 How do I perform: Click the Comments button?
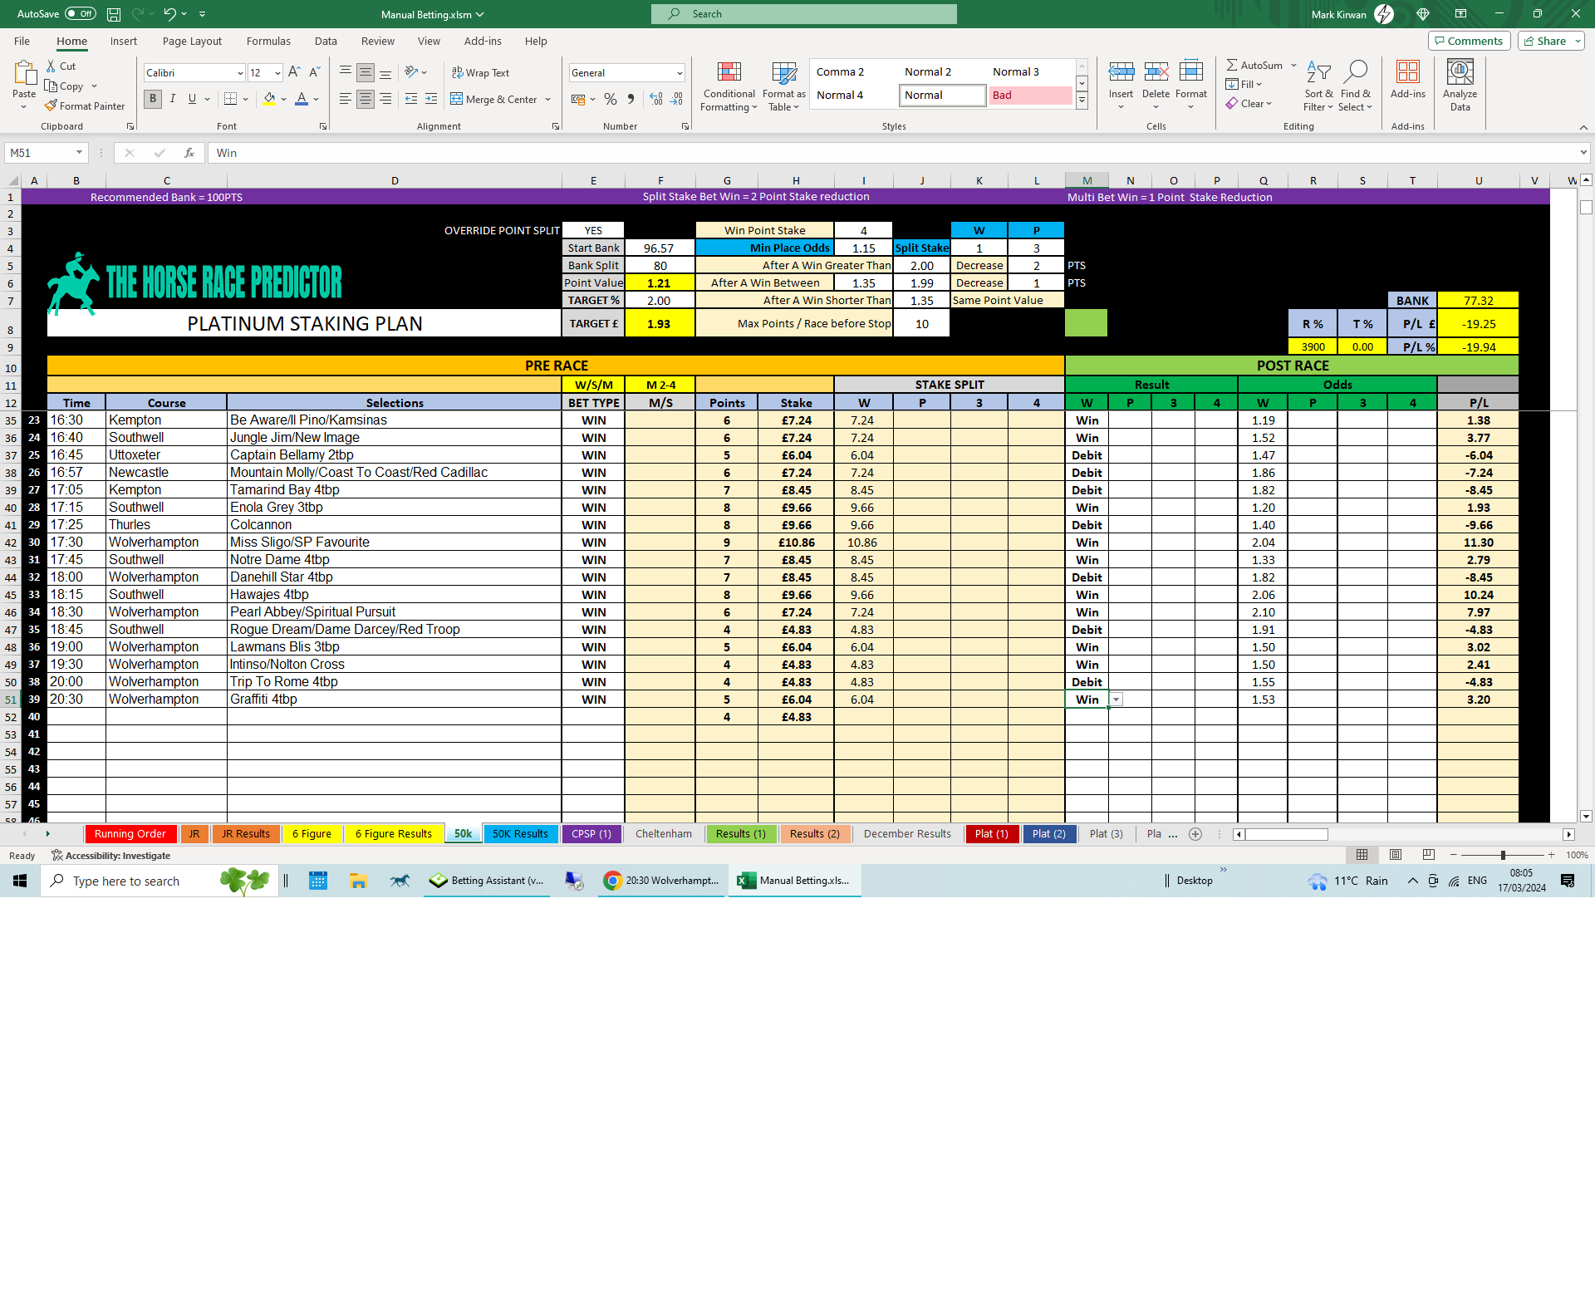(1469, 41)
